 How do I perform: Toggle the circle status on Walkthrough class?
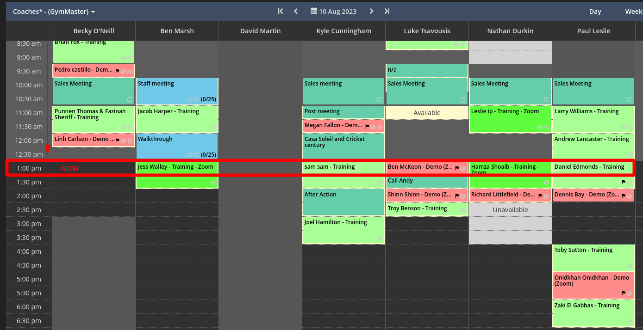tap(190, 155)
